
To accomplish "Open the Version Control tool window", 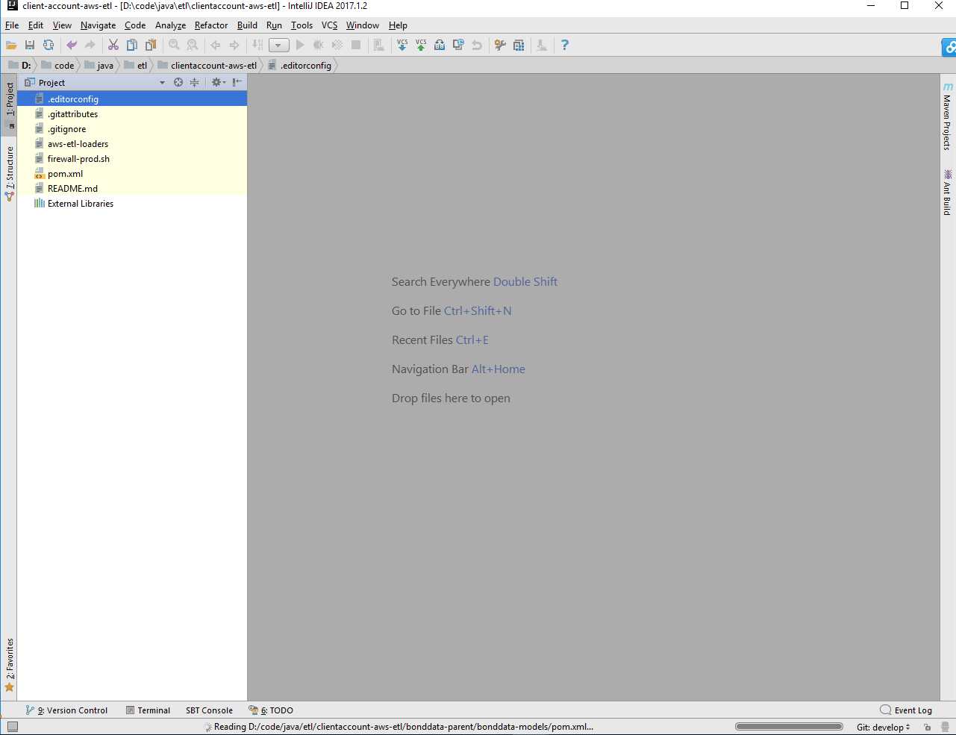I will point(67,710).
